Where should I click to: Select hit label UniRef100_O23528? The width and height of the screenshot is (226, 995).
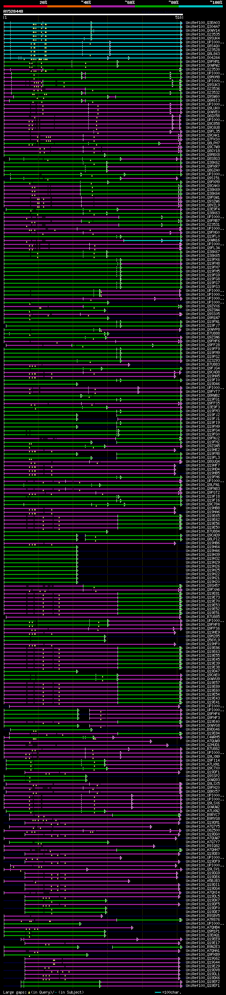point(203,50)
